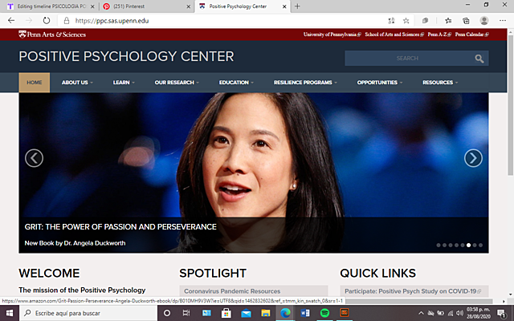Open the extension icon beside the address bar
This screenshot has height=321, width=514.
click(x=425, y=21)
